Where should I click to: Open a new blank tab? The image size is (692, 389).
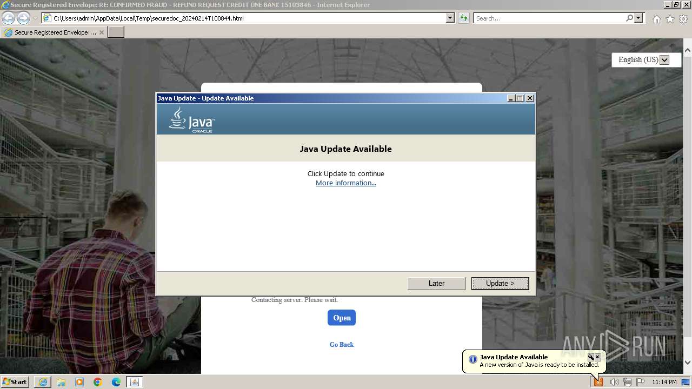click(x=116, y=32)
